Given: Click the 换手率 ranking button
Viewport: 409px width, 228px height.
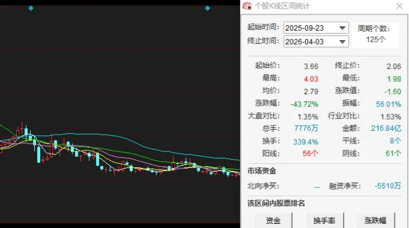Looking at the screenshot, I should (324, 220).
